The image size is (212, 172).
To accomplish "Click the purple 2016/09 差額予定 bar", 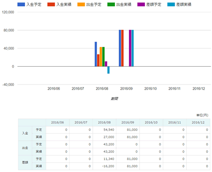I will point(130,48).
